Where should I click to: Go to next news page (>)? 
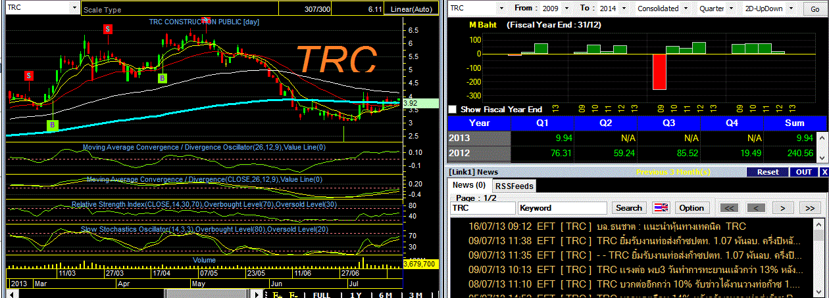click(783, 207)
